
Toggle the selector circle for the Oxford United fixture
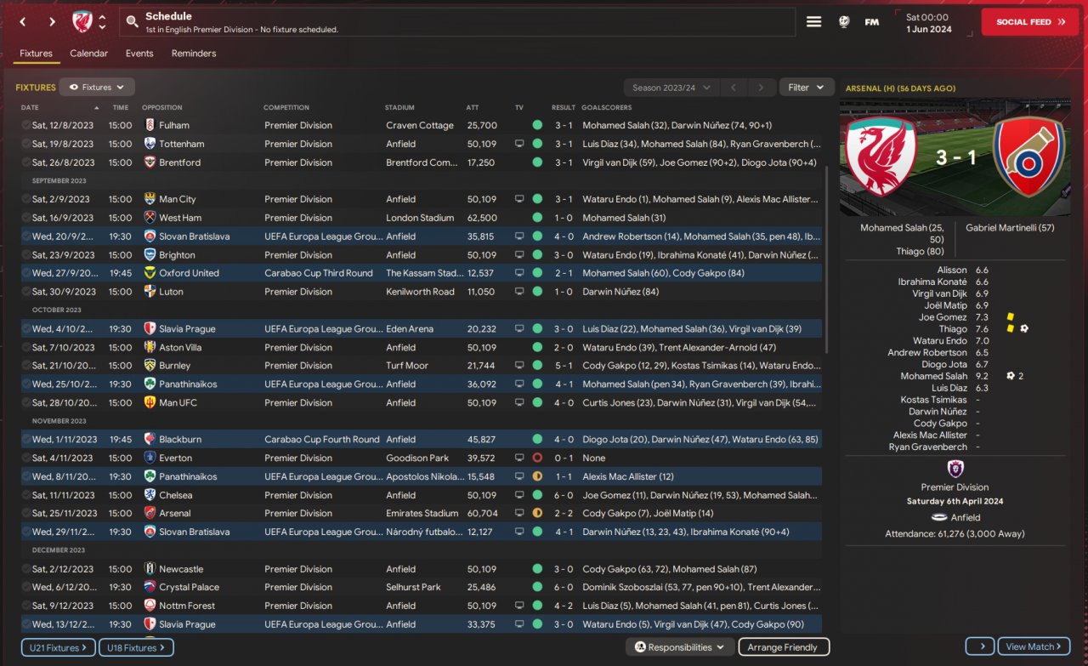pos(26,273)
